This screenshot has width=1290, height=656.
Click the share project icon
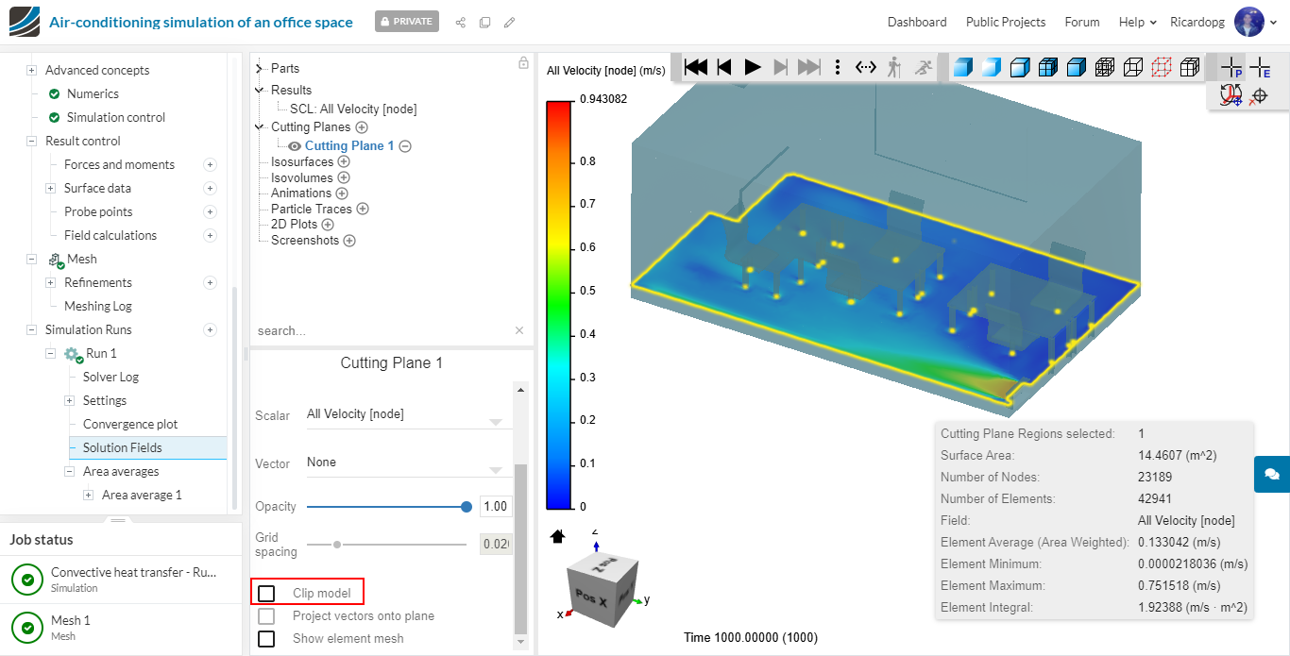coord(461,22)
